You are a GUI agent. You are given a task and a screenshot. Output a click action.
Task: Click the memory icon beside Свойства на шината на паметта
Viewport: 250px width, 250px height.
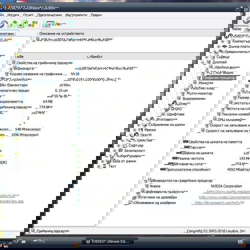(185, 141)
